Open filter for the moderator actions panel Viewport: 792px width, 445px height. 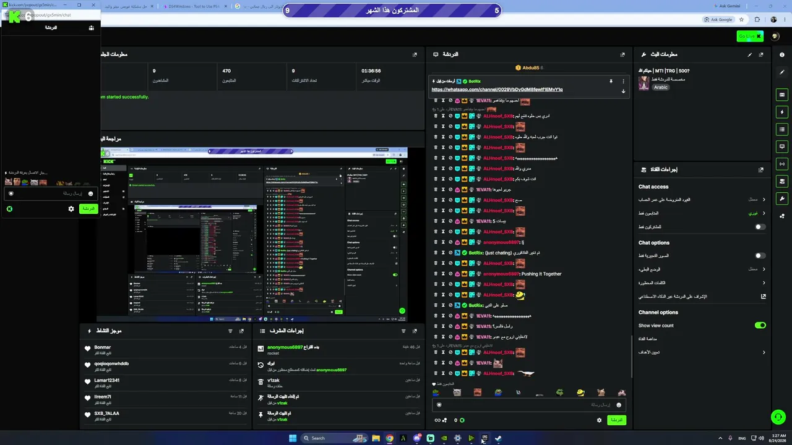point(403,331)
